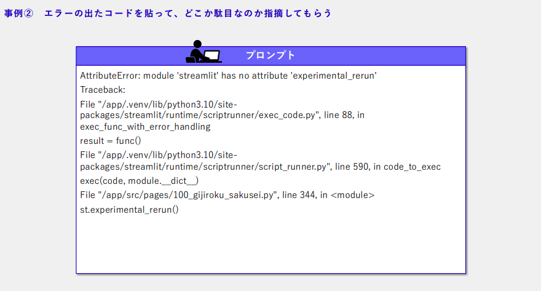Click the AttributeError message line

[228, 76]
